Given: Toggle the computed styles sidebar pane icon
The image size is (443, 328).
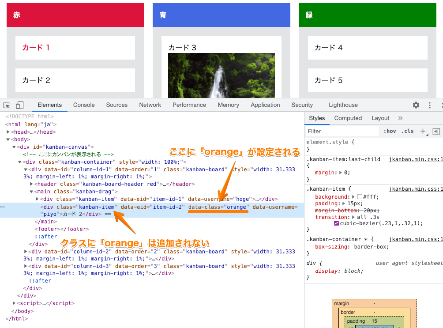Looking at the screenshot, I should coord(436,131).
